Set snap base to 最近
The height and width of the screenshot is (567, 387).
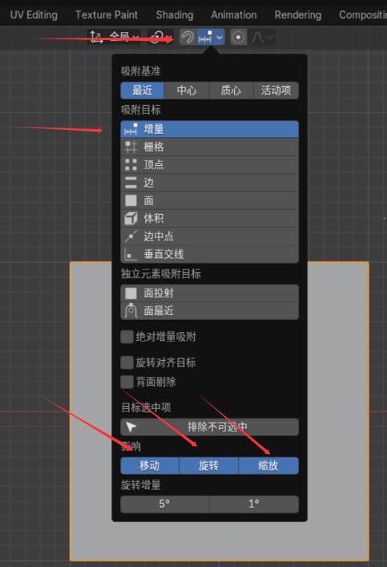[x=142, y=90]
